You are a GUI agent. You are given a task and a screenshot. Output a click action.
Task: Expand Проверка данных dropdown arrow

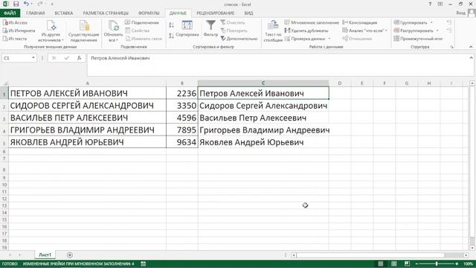click(329, 39)
